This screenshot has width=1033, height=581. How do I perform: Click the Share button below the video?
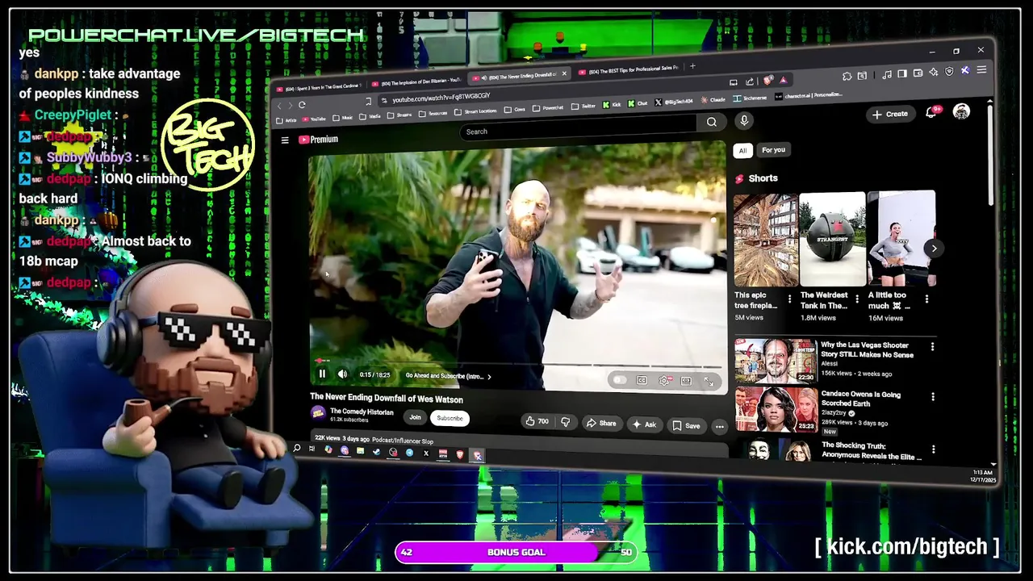[x=601, y=423]
